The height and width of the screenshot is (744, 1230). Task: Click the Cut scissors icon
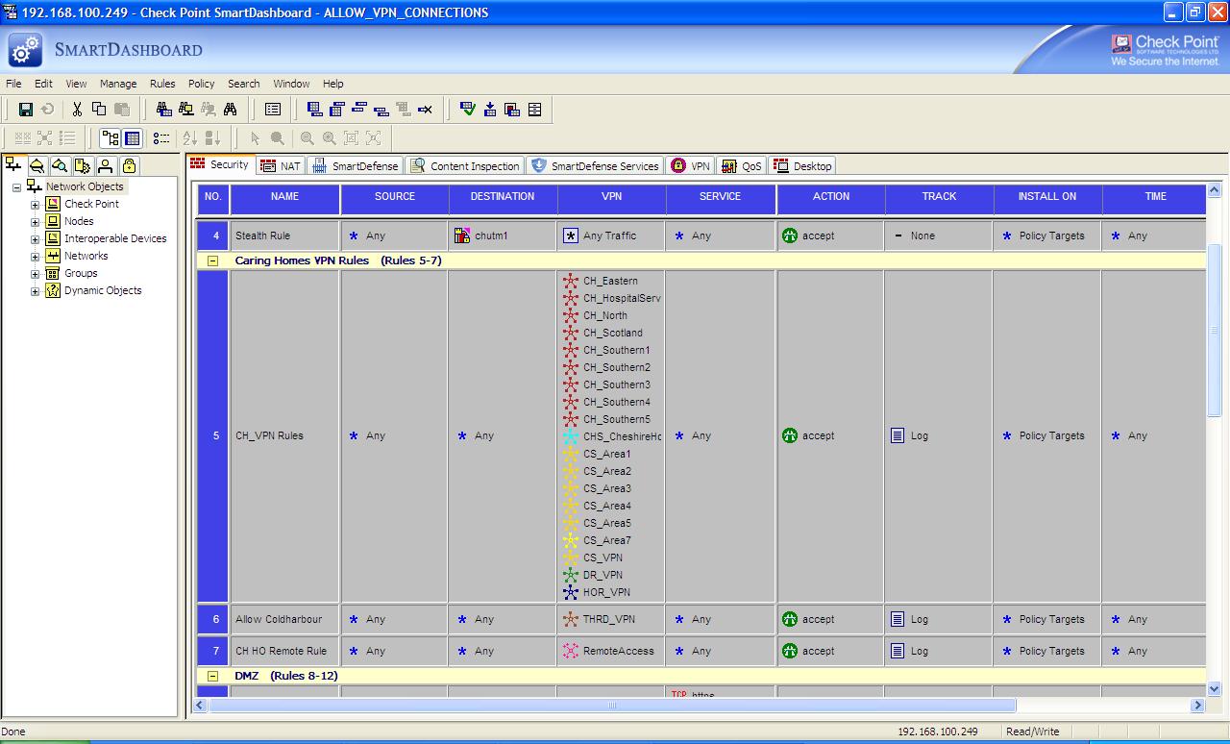[x=77, y=110]
